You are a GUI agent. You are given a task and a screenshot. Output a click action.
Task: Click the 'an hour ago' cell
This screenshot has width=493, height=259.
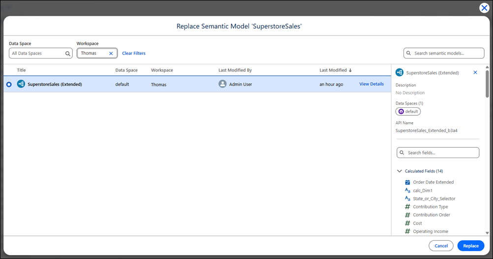click(331, 84)
